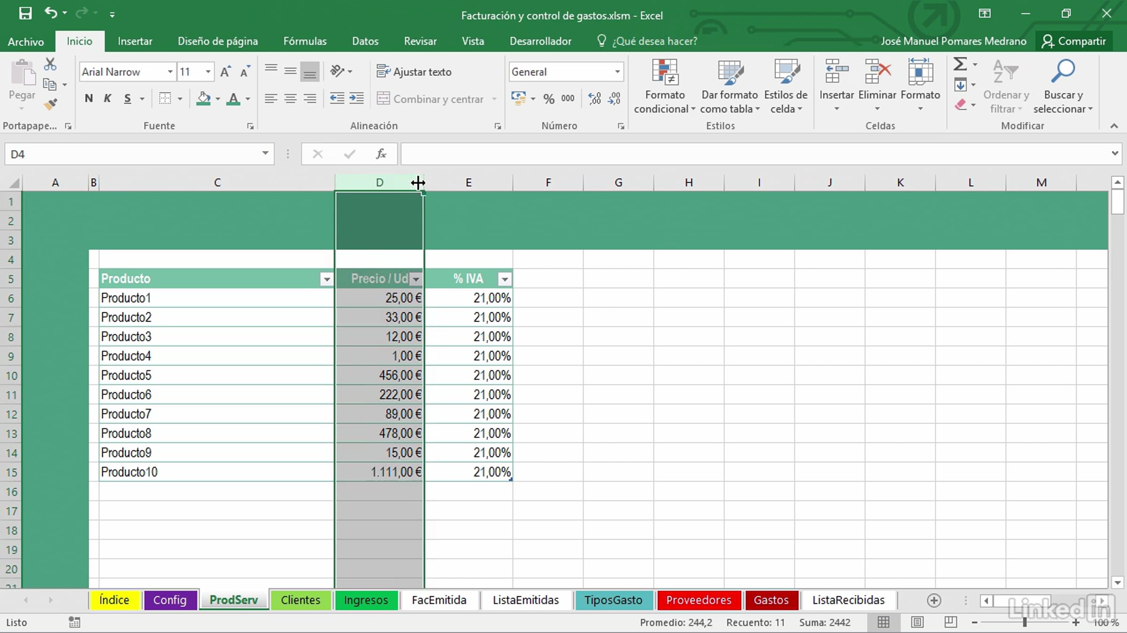Screen dimensions: 1127x633
Task: Open the number format dropdown
Action: point(618,72)
